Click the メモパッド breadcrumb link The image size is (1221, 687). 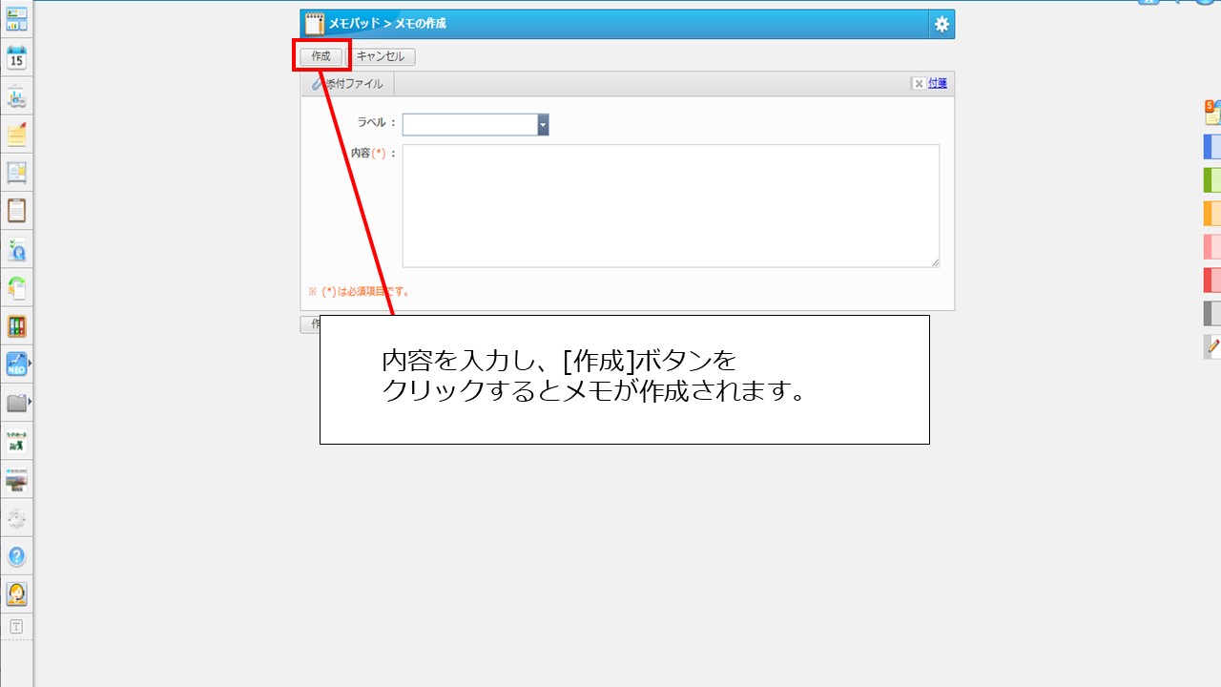coord(354,24)
